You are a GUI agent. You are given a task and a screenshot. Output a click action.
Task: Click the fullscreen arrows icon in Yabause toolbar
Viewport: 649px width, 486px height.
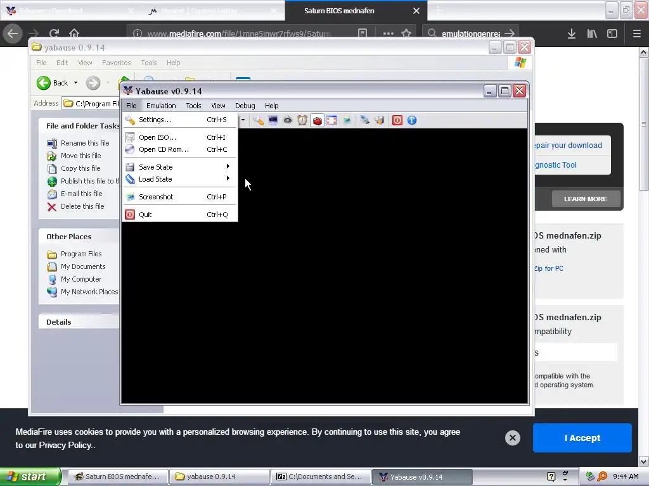(x=331, y=120)
